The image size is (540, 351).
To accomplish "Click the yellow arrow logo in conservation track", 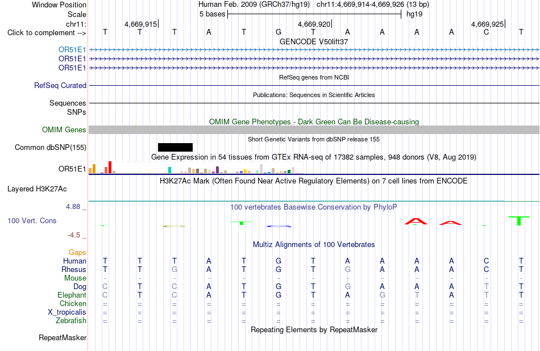I will 174,226.
